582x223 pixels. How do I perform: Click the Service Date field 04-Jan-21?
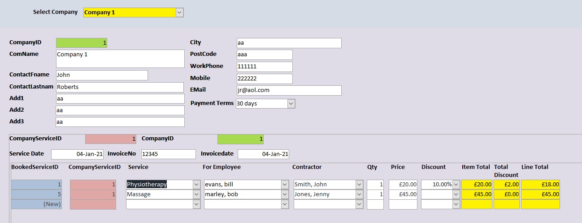tap(78, 154)
